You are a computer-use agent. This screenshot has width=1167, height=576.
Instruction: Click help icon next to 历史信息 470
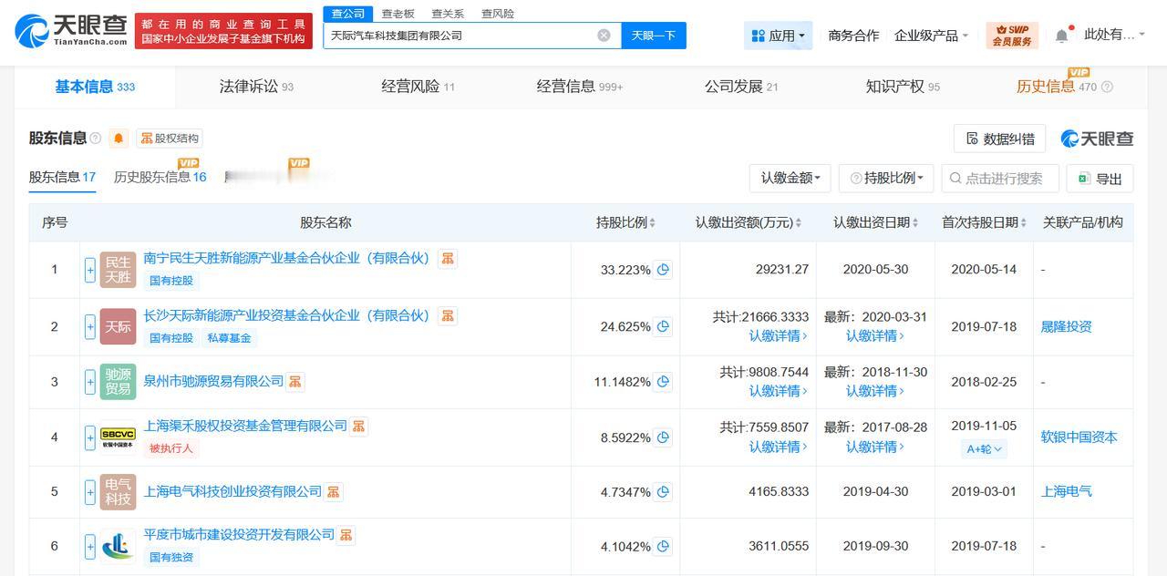(1107, 87)
